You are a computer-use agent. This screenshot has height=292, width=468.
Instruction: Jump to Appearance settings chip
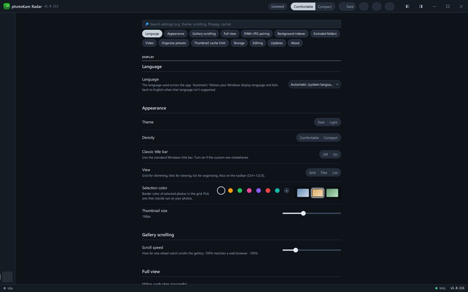click(176, 34)
